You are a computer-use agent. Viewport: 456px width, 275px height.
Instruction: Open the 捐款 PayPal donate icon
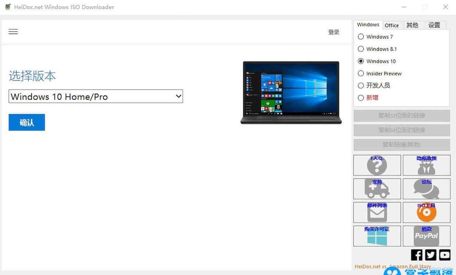[427, 236]
